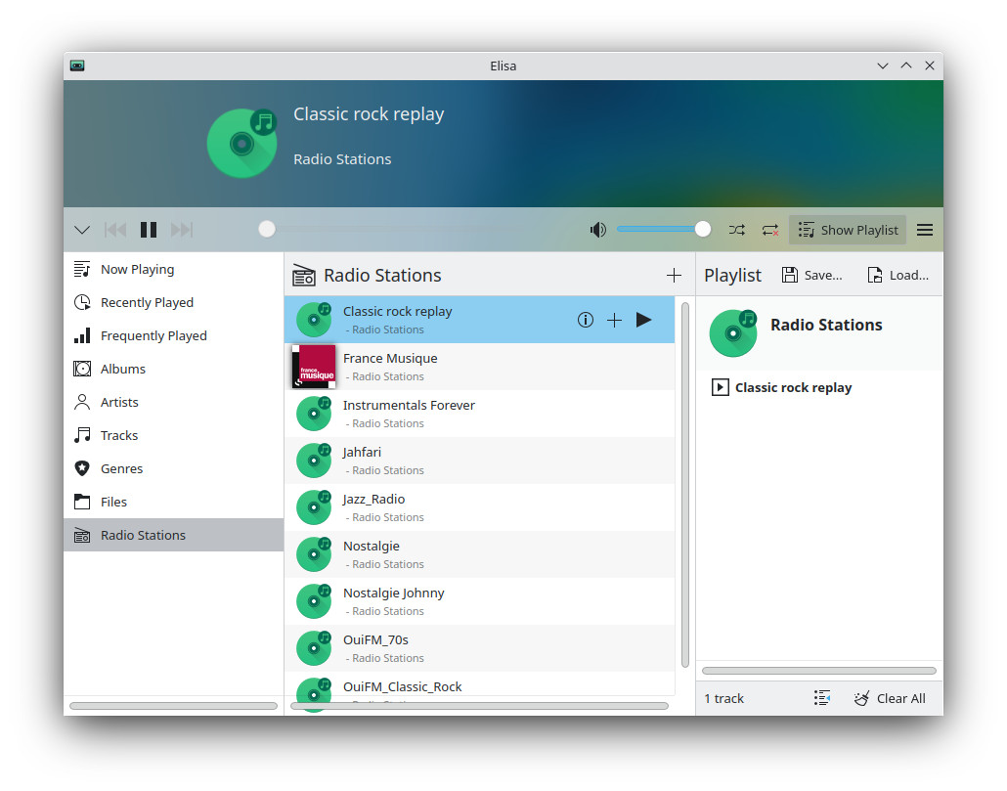Go to Recently Played

pos(173,302)
